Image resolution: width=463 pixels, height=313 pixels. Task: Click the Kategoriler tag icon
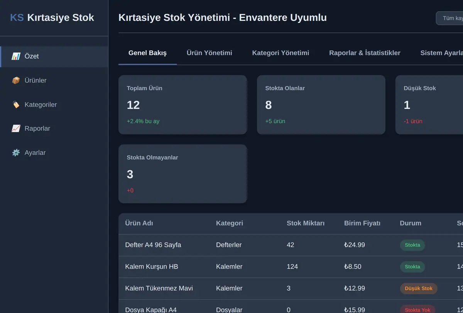point(16,105)
